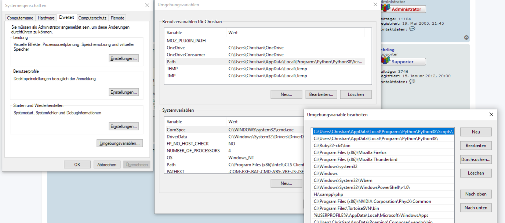Open the contact speech bubble below the Administrator badge
505x223 pixels.
[412, 29]
